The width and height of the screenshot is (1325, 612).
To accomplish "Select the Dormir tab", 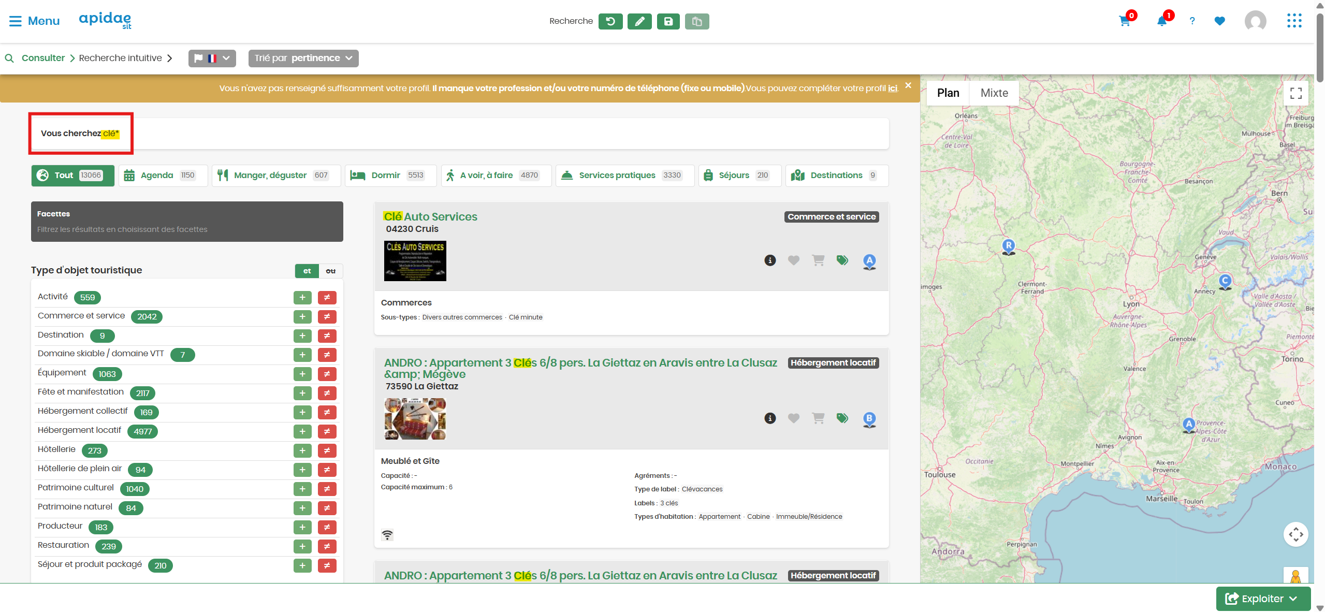I will pyautogui.click(x=390, y=175).
